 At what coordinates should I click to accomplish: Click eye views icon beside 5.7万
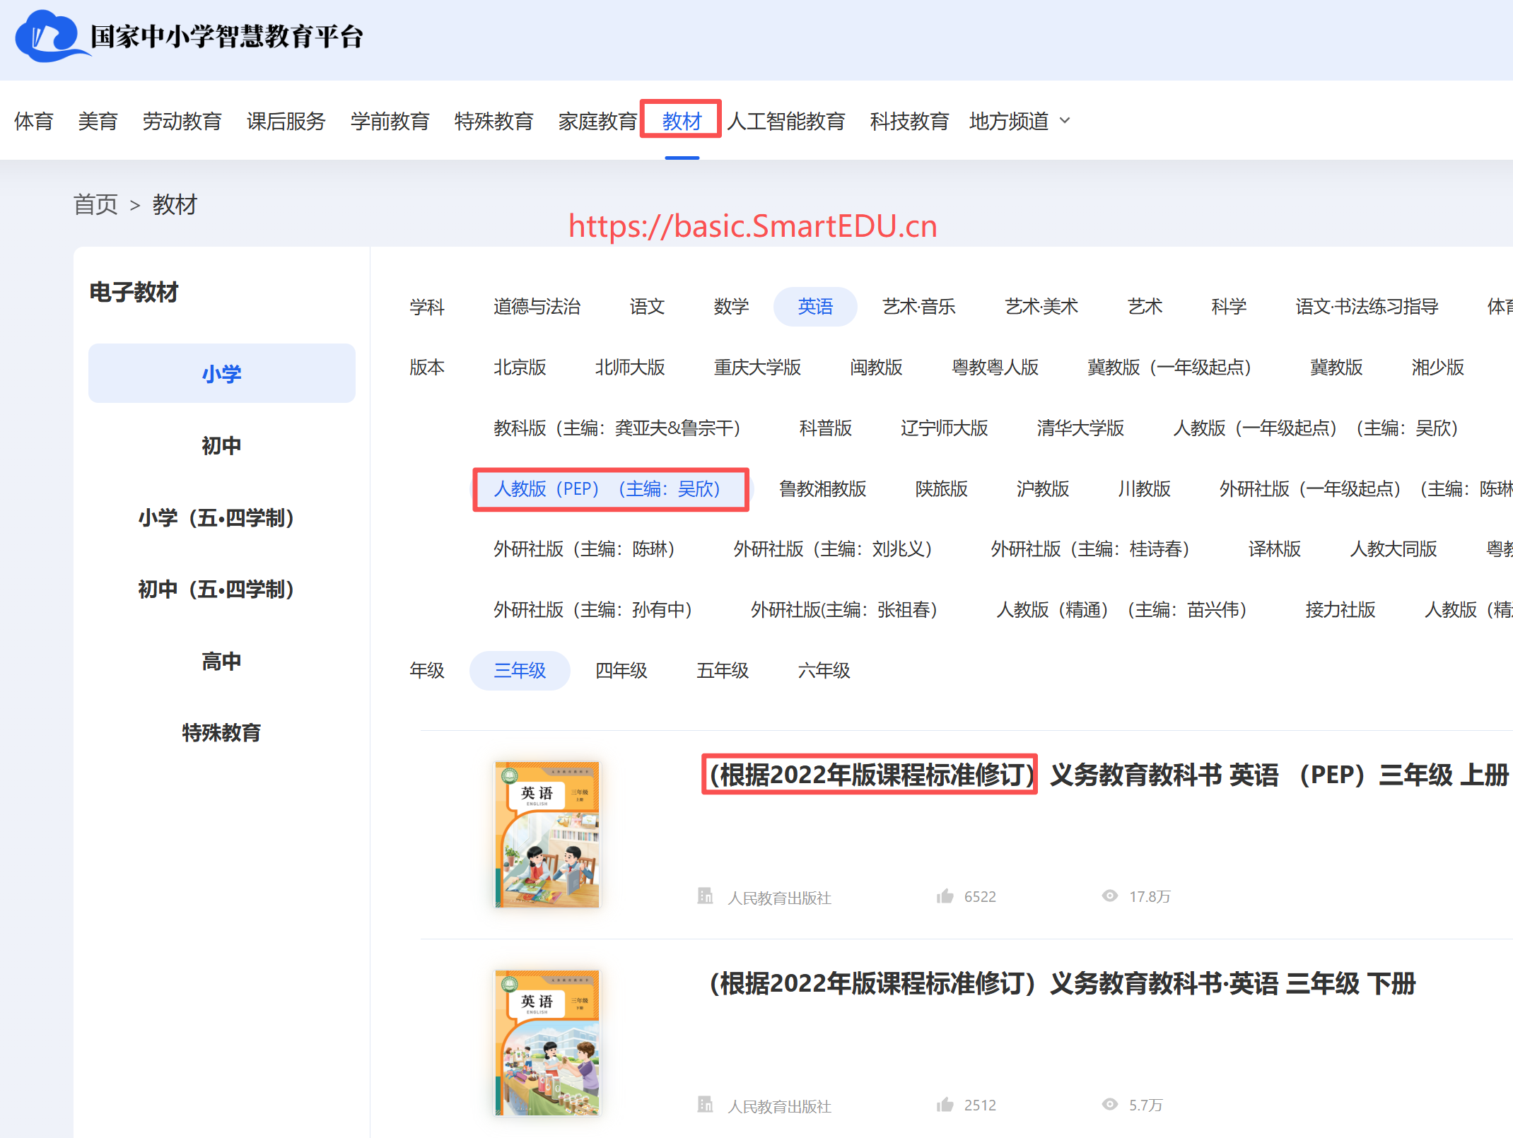1110,1104
